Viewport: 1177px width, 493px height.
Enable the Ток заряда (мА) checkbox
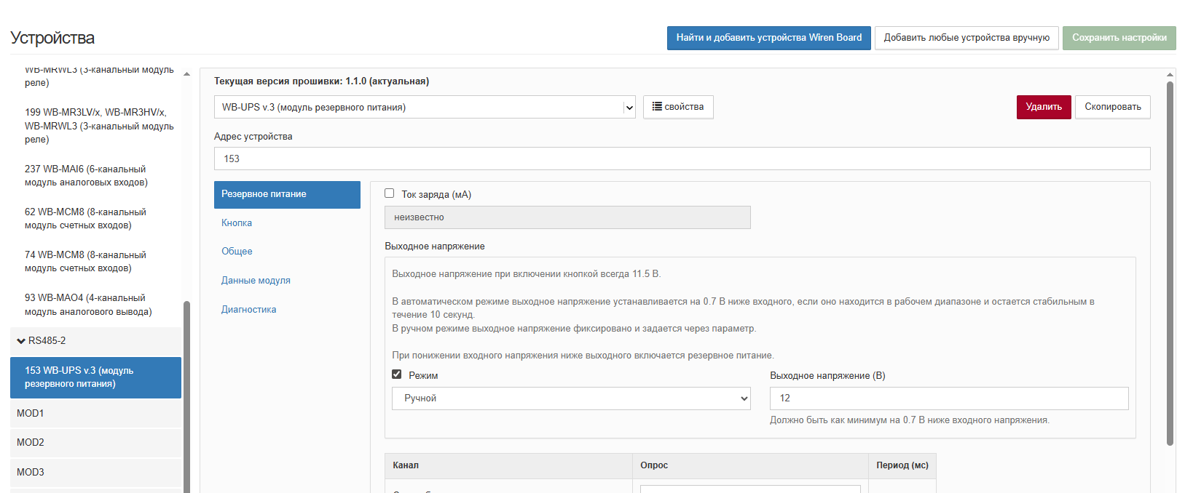coord(390,193)
